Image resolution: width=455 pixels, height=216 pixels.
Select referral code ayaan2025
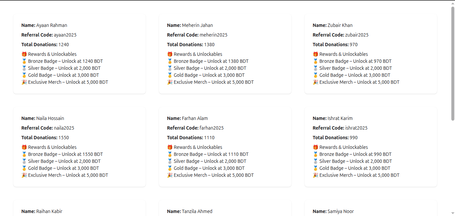pos(65,35)
